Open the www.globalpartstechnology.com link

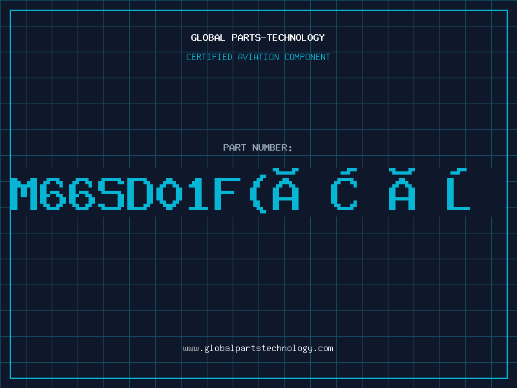pyautogui.click(x=258, y=349)
